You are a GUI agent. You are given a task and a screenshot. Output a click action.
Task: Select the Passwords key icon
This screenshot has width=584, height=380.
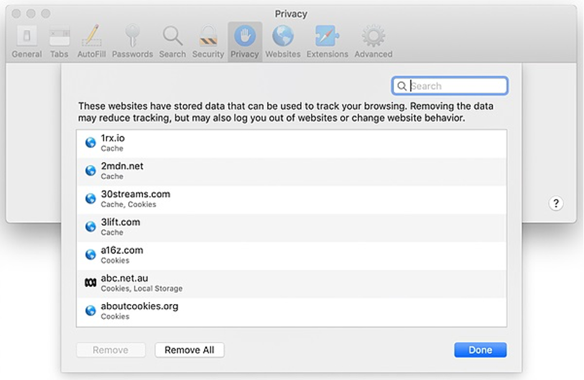point(132,42)
